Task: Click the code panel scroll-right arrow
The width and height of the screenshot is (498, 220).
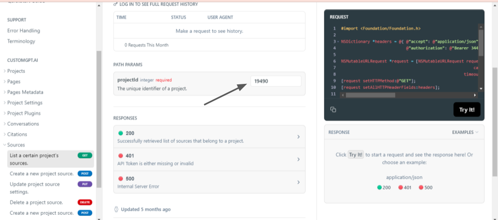Action: point(475,95)
